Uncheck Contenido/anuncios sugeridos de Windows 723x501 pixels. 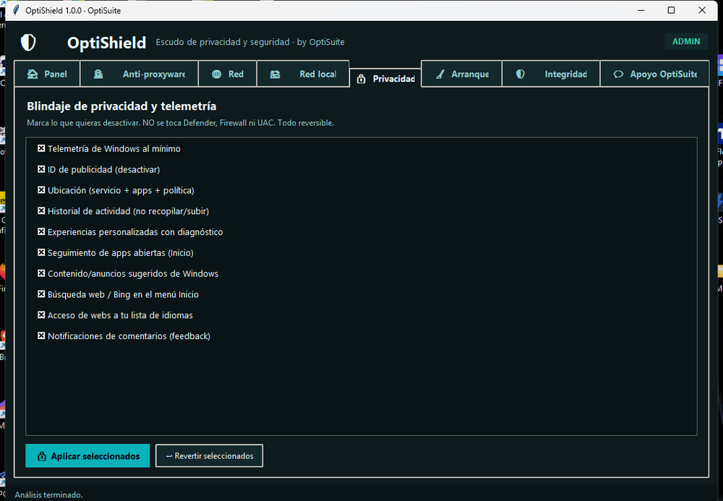41,273
